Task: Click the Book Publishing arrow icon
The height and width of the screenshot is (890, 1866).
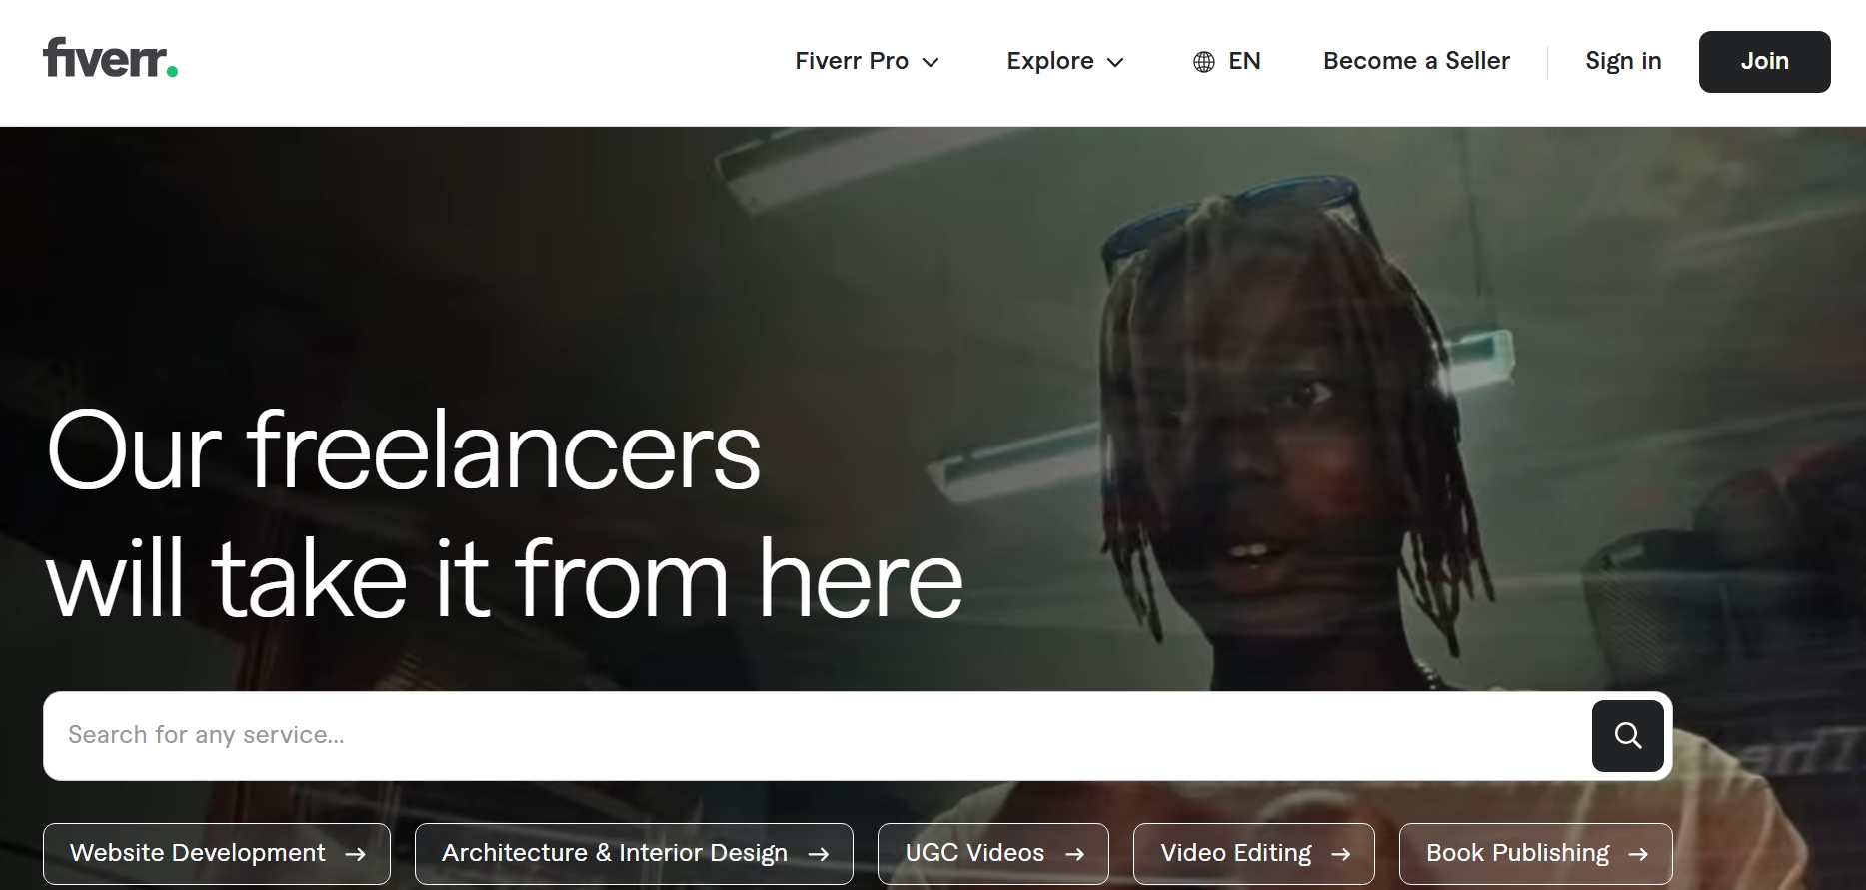Action: pos(1637,854)
